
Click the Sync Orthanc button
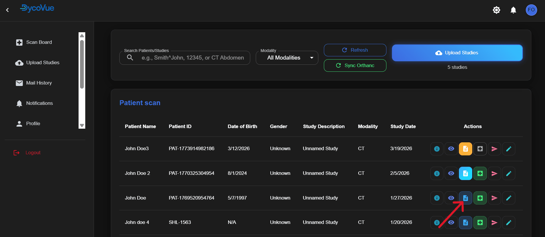pyautogui.click(x=355, y=65)
